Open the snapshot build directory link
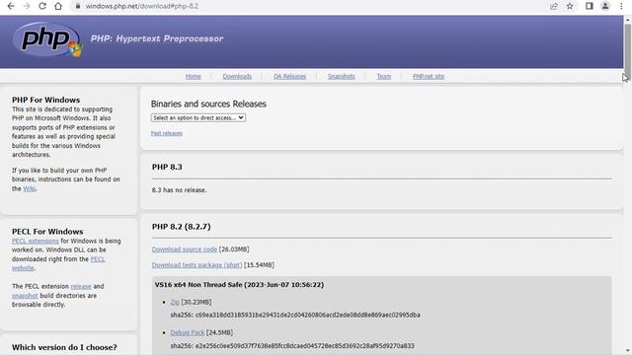The width and height of the screenshot is (632, 355). tap(25, 296)
